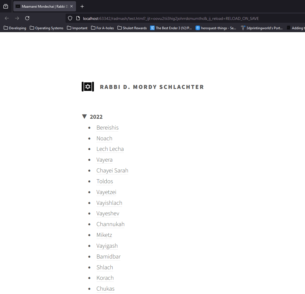Open the Channukah link
The image size is (305, 294).
point(110,224)
